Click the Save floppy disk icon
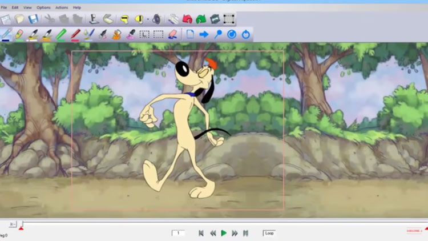 (x=33, y=19)
